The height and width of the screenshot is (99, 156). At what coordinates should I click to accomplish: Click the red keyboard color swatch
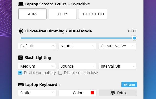(x=92, y=93)
